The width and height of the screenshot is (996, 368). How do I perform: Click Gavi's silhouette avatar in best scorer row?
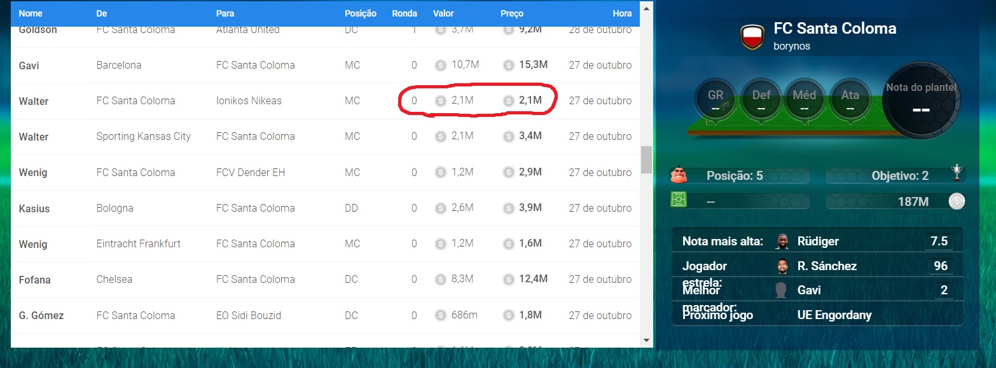tap(782, 290)
